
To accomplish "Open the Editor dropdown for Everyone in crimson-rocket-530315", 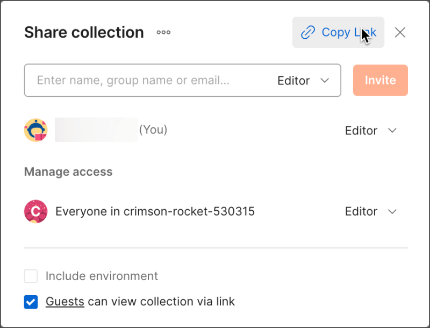I will pos(371,211).
